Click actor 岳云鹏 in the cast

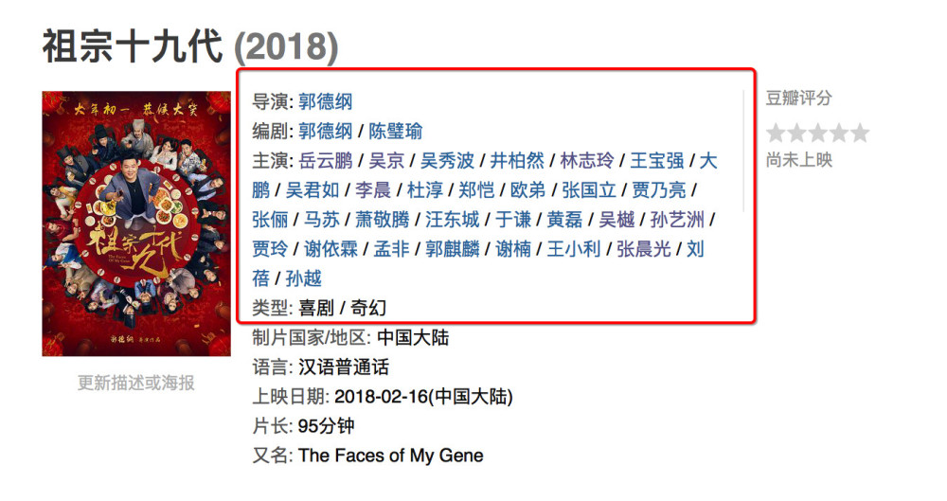pyautogui.click(x=325, y=160)
